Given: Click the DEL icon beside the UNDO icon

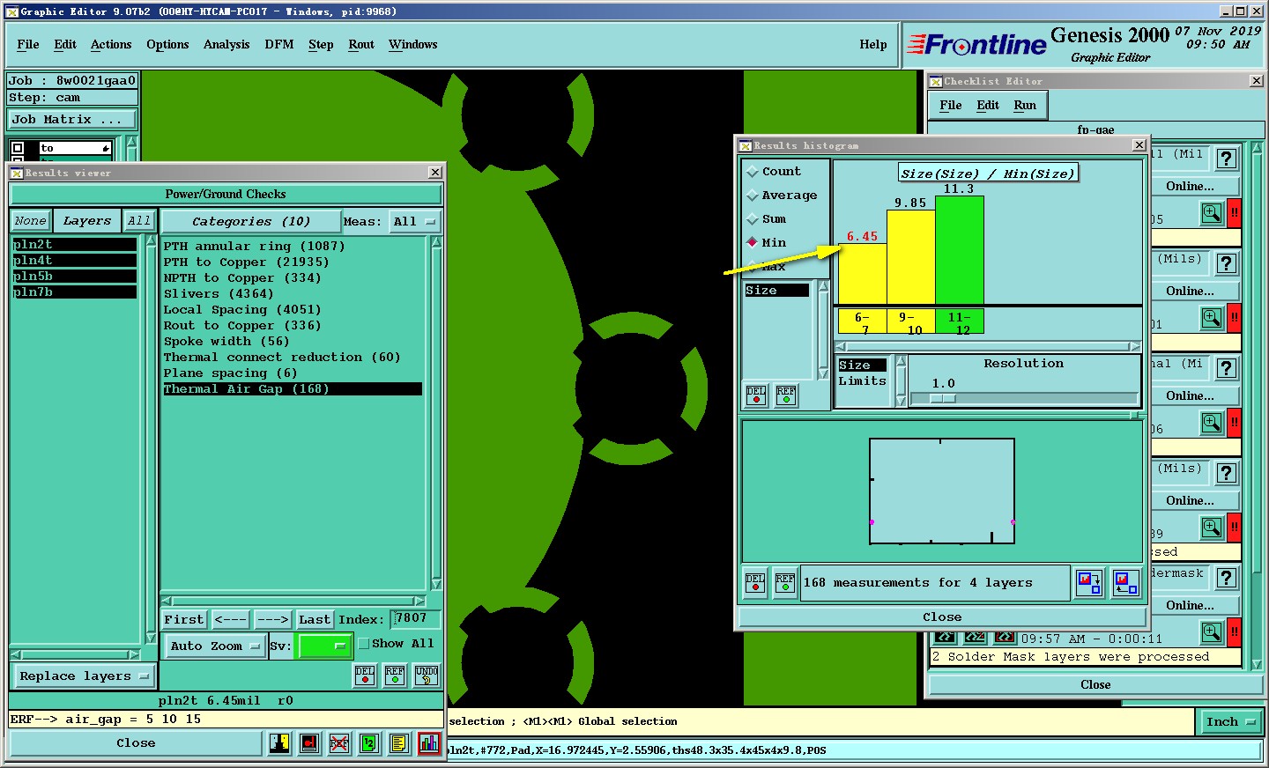Looking at the screenshot, I should coord(365,676).
